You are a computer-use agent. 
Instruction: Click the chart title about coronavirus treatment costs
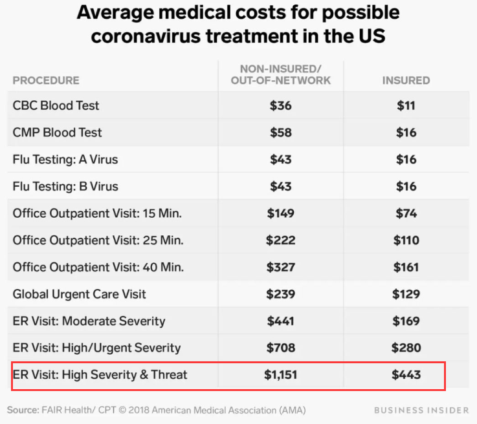(x=238, y=24)
